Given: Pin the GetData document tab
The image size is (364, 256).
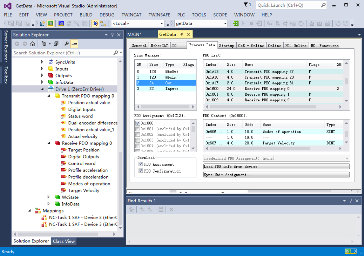Looking at the screenshot, I should (x=182, y=34).
